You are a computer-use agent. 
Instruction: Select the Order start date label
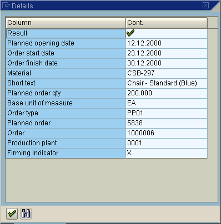tap(66, 53)
